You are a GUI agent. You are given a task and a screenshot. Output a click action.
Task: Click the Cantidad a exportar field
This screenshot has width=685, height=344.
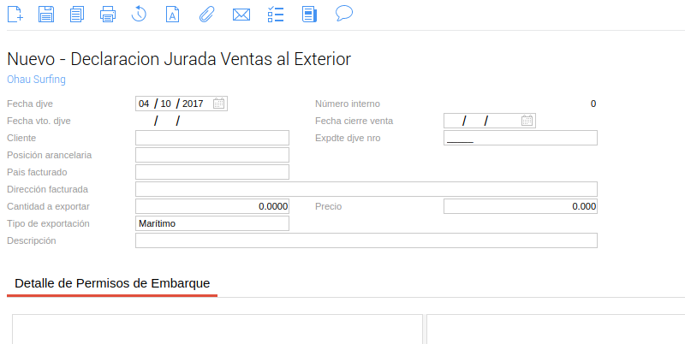point(212,206)
